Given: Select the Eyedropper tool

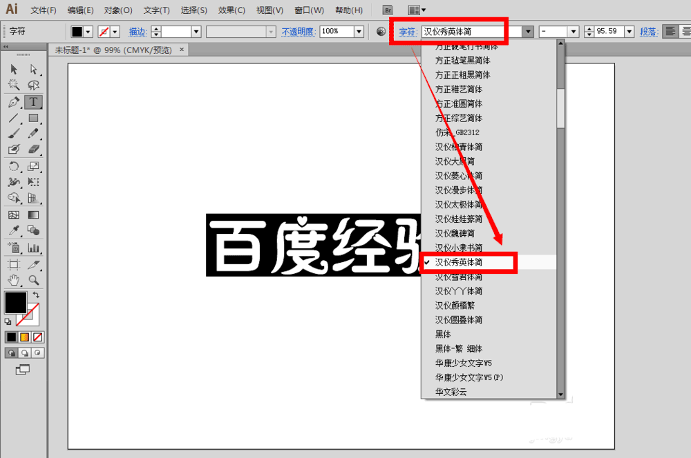Looking at the screenshot, I should [x=14, y=231].
